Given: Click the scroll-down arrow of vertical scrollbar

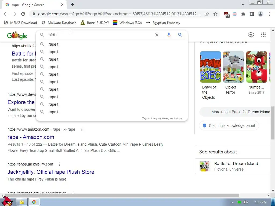Looking at the screenshot, I should click(273, 191).
